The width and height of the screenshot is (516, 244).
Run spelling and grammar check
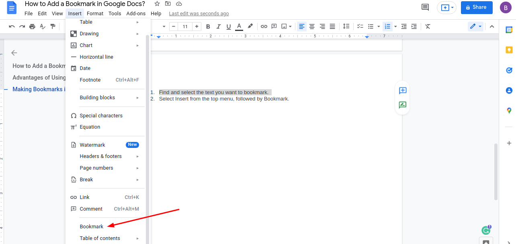pyautogui.click(x=43, y=27)
